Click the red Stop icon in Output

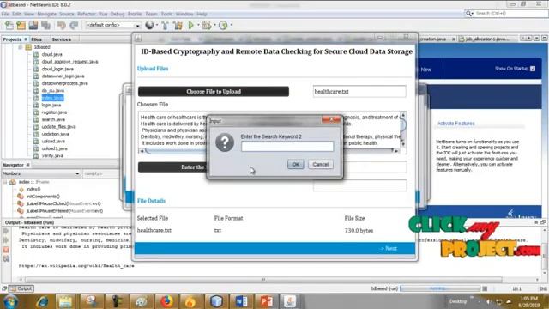click(6, 250)
